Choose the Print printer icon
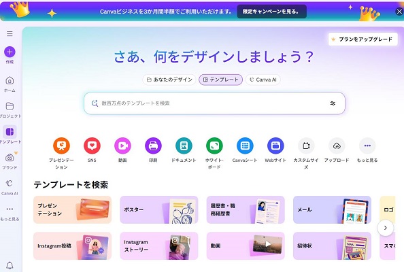Screen dimensions: 404x272 [153, 146]
